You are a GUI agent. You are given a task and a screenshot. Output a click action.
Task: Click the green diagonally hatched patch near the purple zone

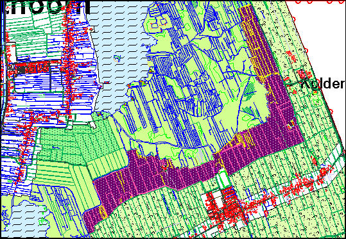click(249, 90)
